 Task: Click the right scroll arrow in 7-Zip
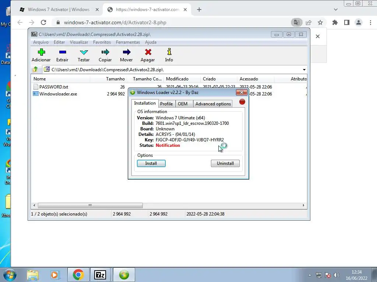(x=303, y=206)
